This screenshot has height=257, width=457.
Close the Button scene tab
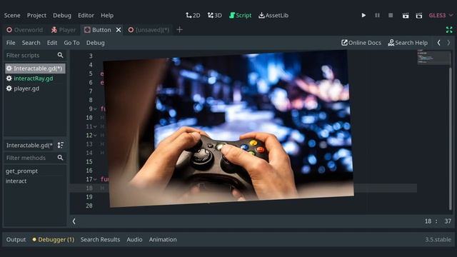pyautogui.click(x=119, y=30)
